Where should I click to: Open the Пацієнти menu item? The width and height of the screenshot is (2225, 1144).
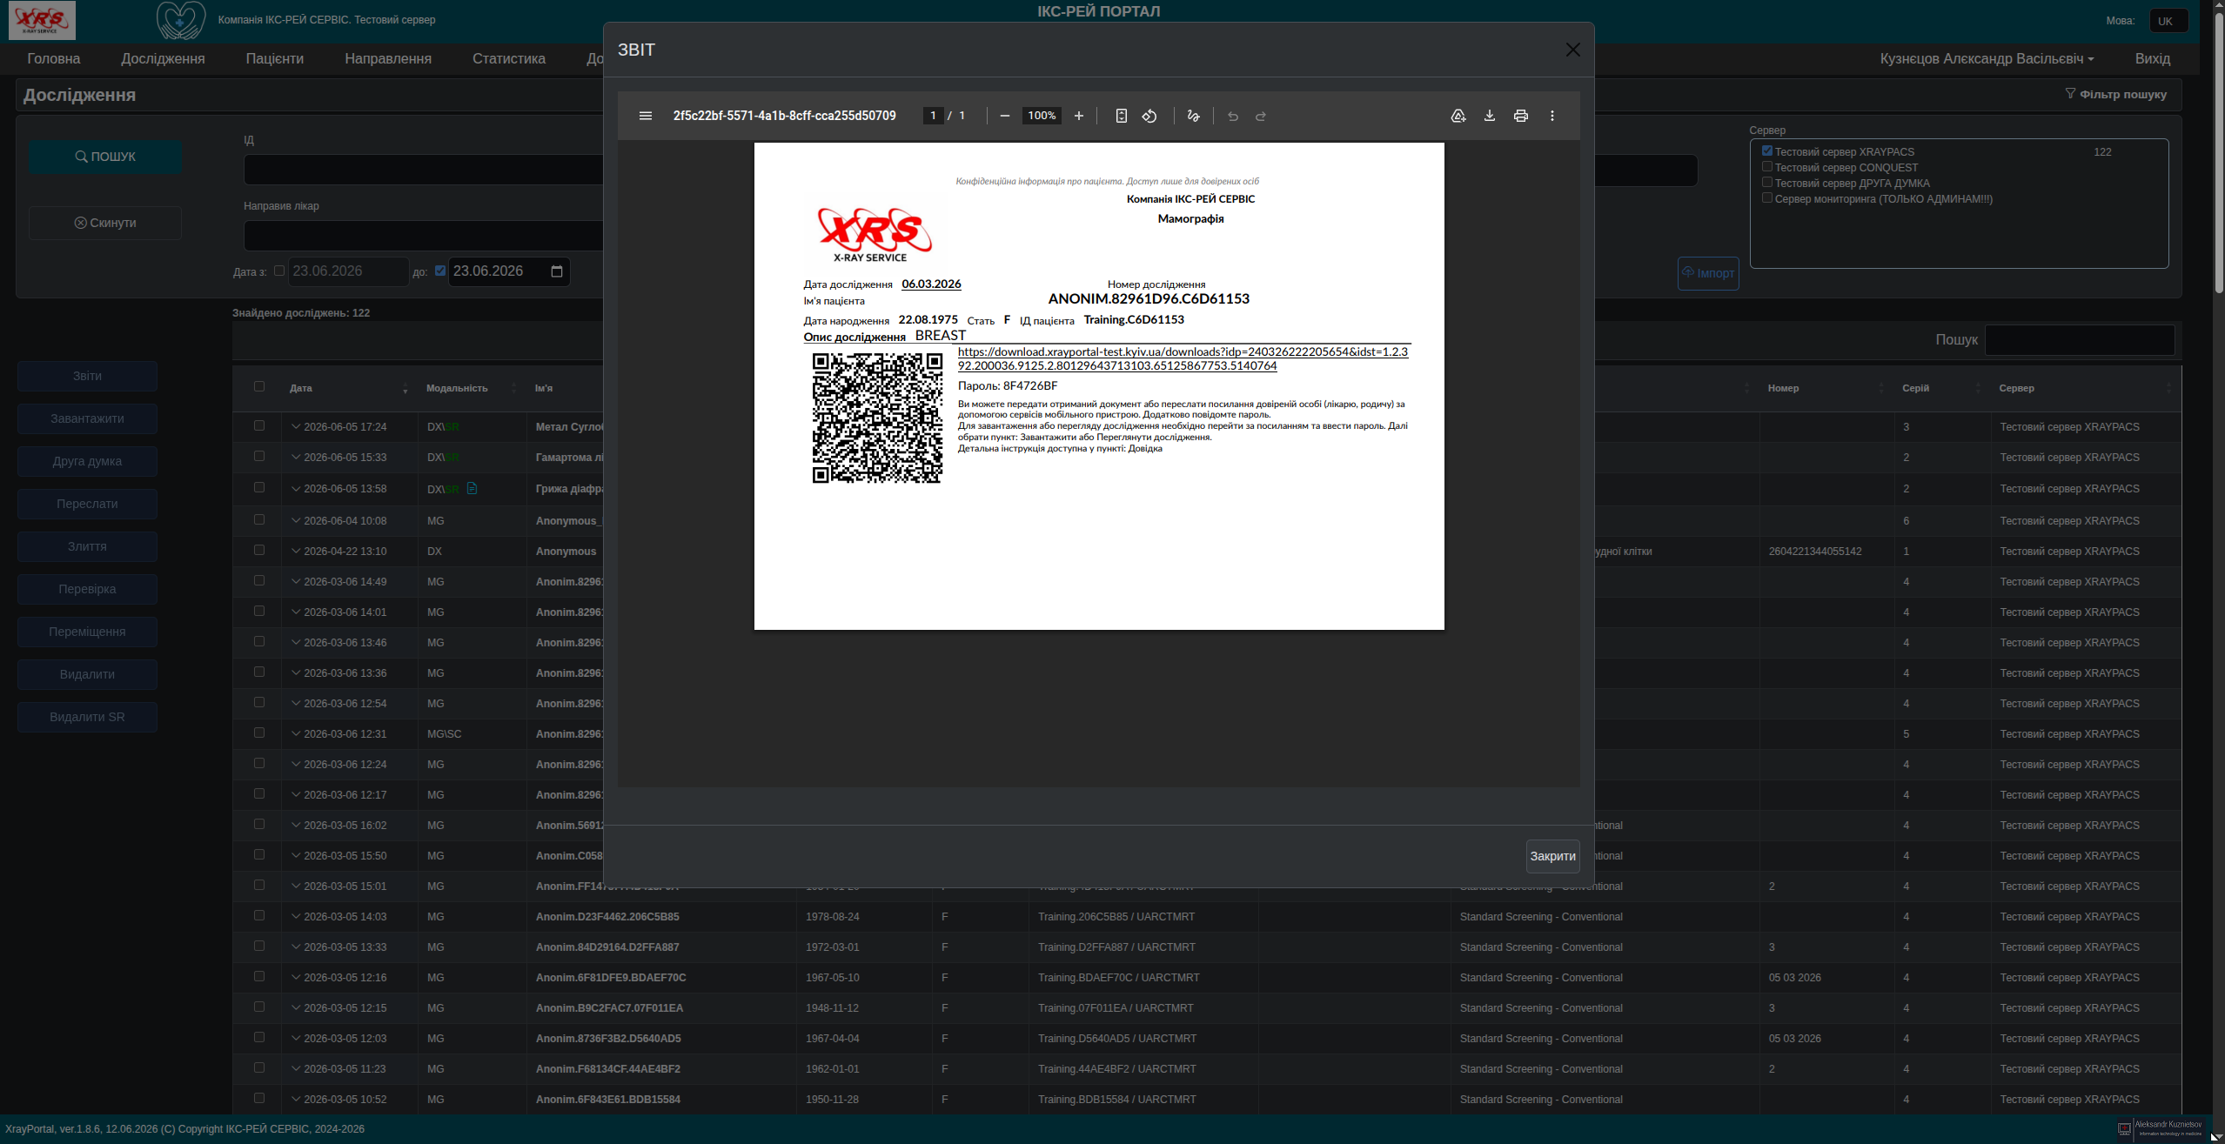[x=275, y=58]
